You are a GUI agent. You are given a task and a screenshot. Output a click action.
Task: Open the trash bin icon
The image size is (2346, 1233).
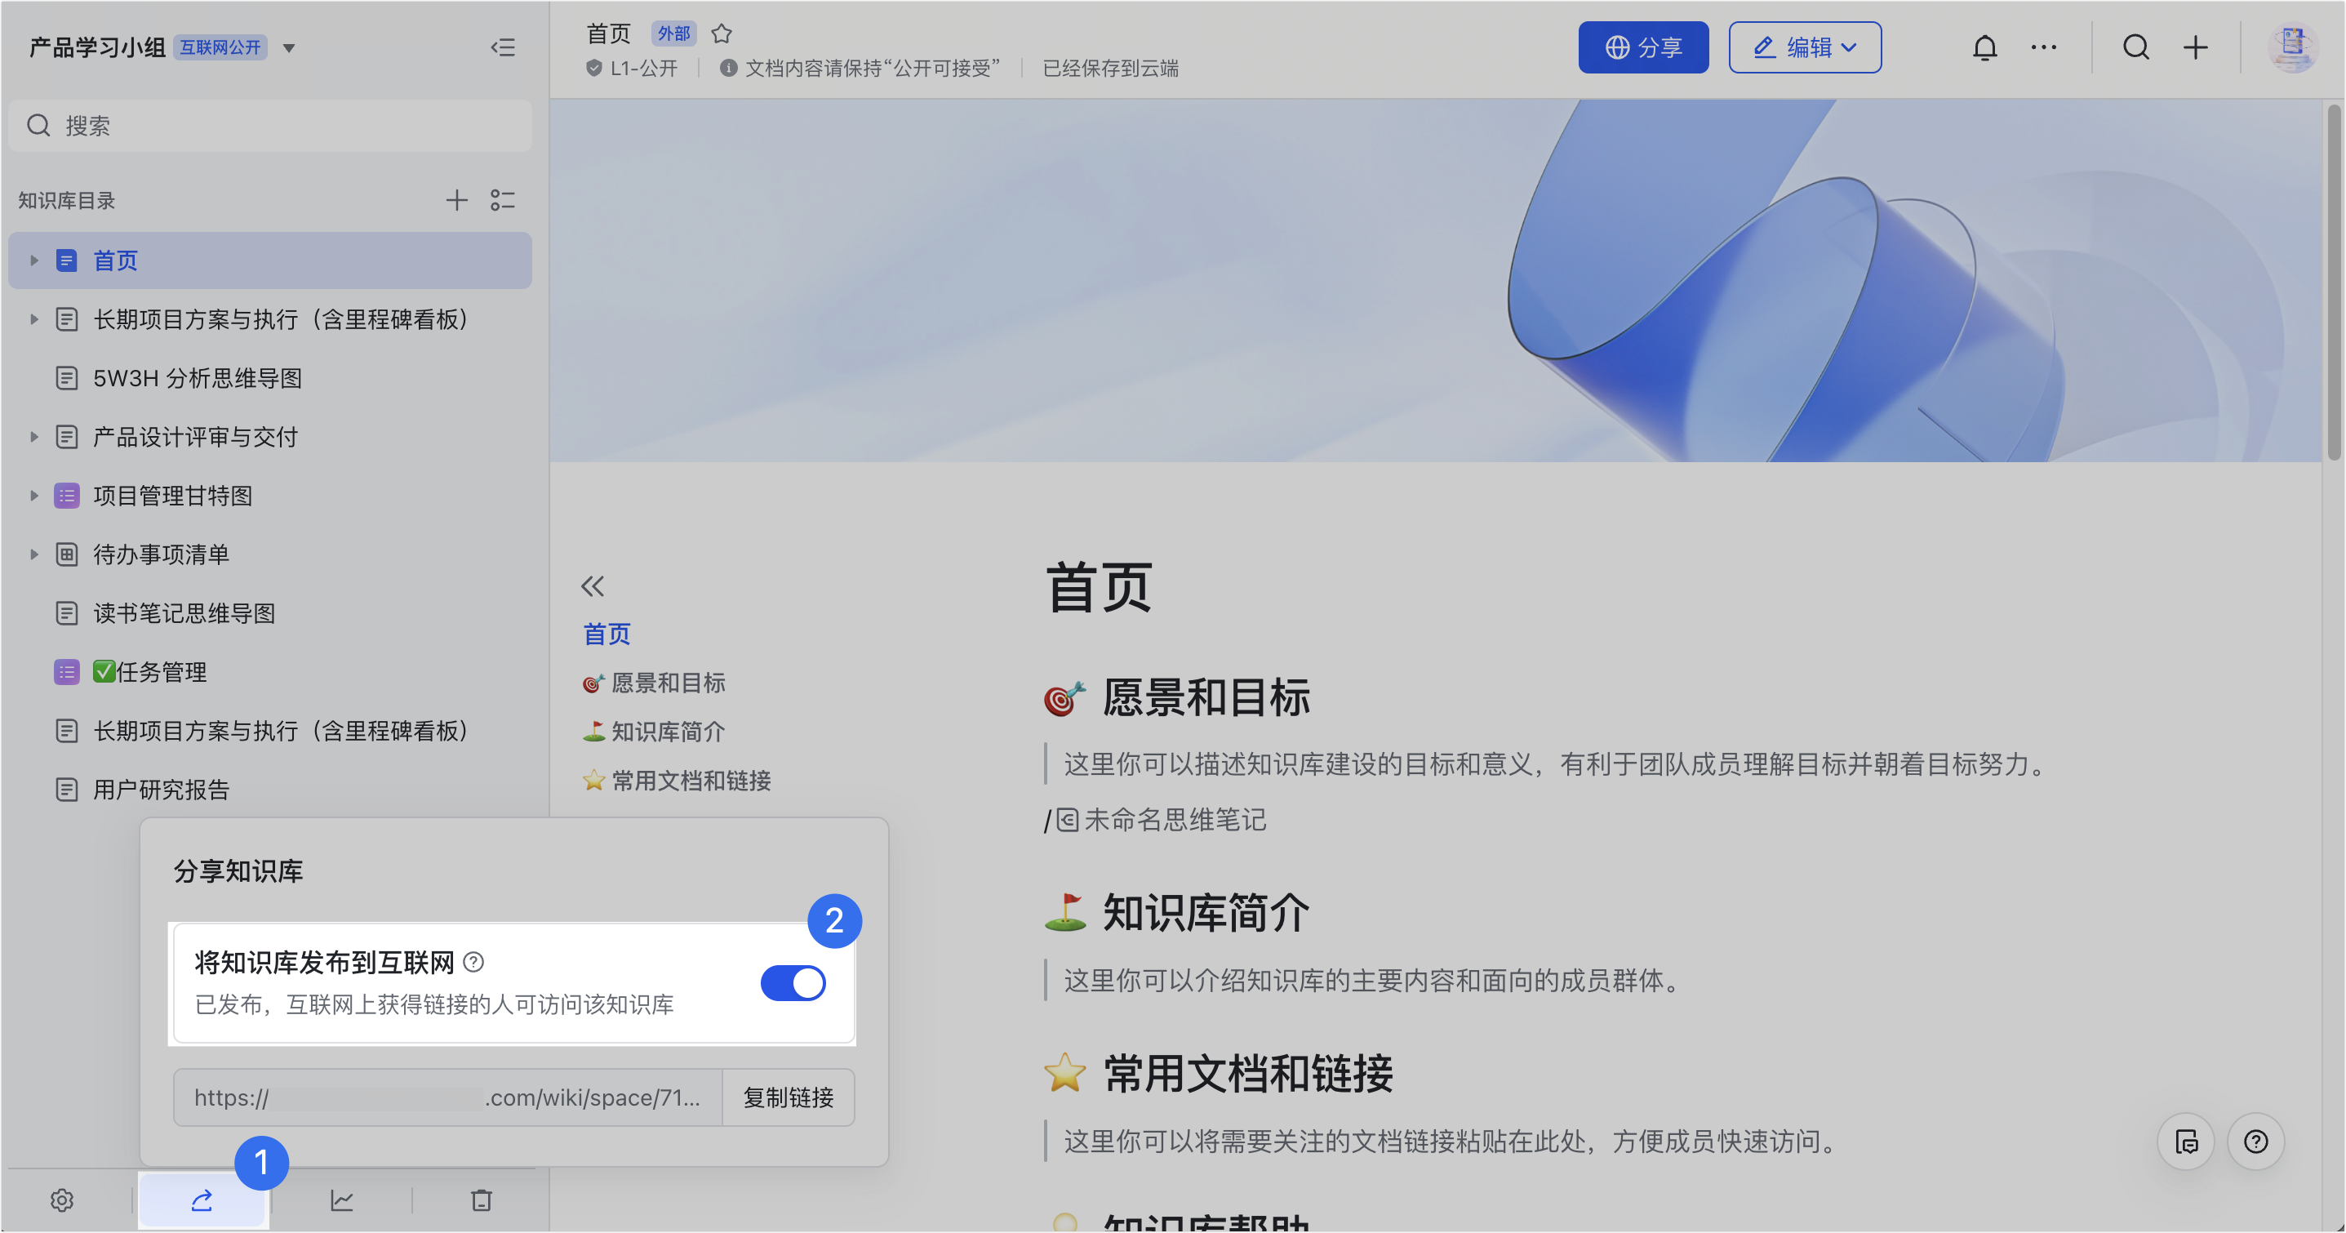click(x=482, y=1200)
